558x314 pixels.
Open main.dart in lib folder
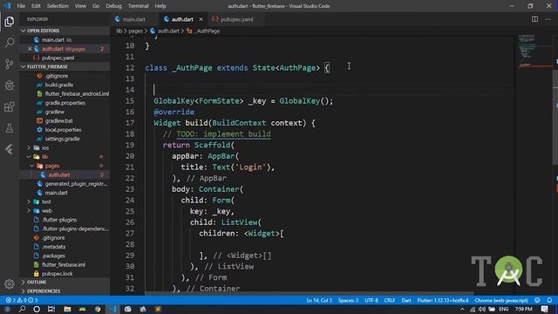pos(56,193)
